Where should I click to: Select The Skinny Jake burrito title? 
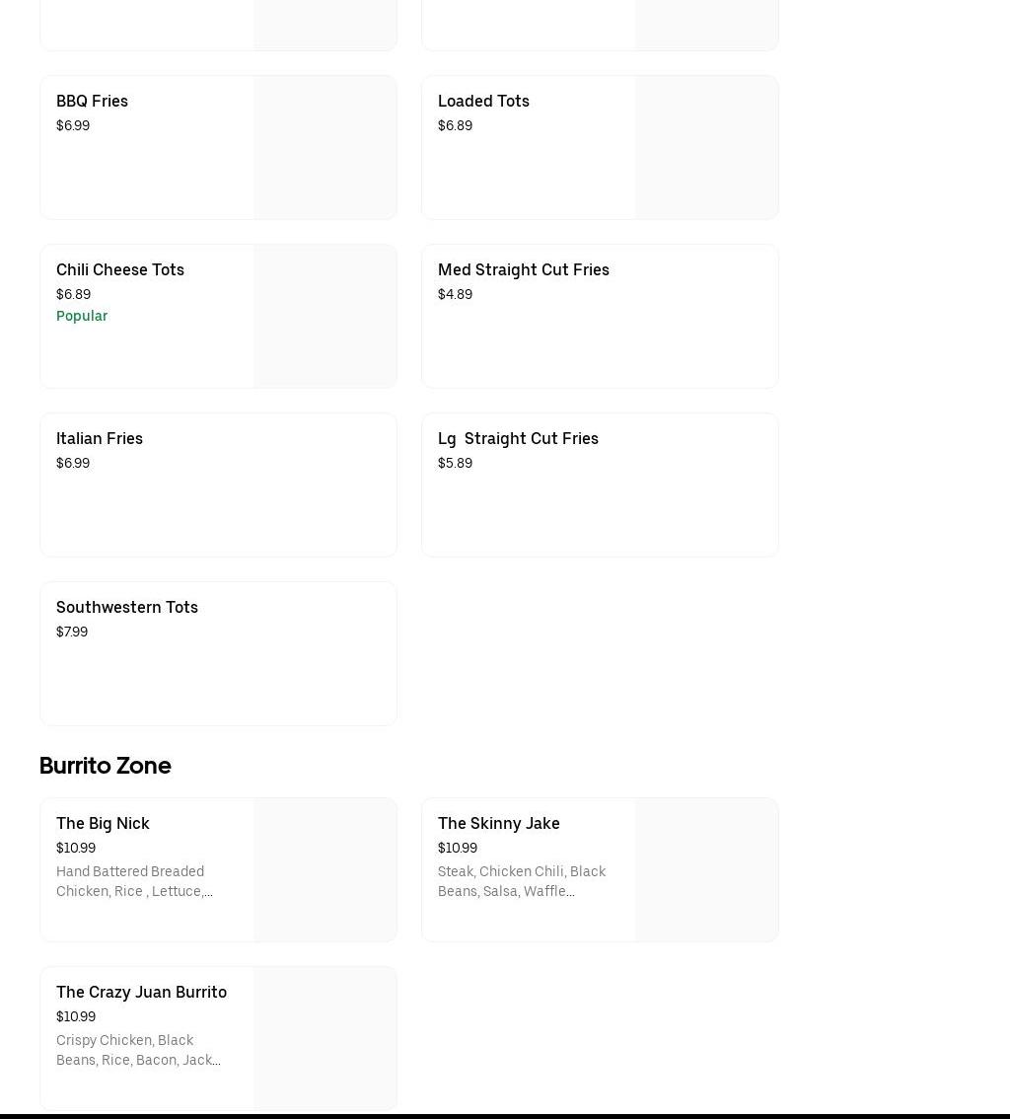498,823
